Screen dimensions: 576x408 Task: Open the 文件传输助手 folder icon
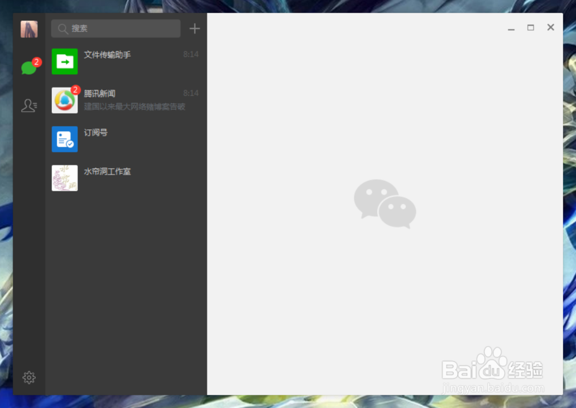pyautogui.click(x=65, y=62)
